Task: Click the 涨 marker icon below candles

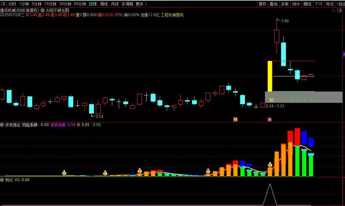Action: pos(270,119)
